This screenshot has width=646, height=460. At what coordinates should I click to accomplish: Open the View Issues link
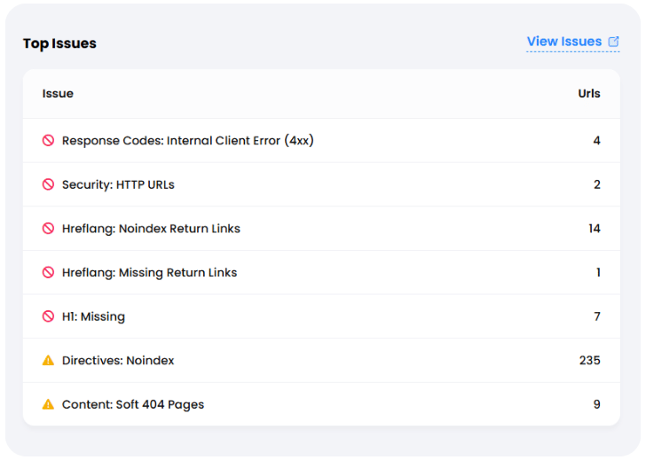coord(563,42)
